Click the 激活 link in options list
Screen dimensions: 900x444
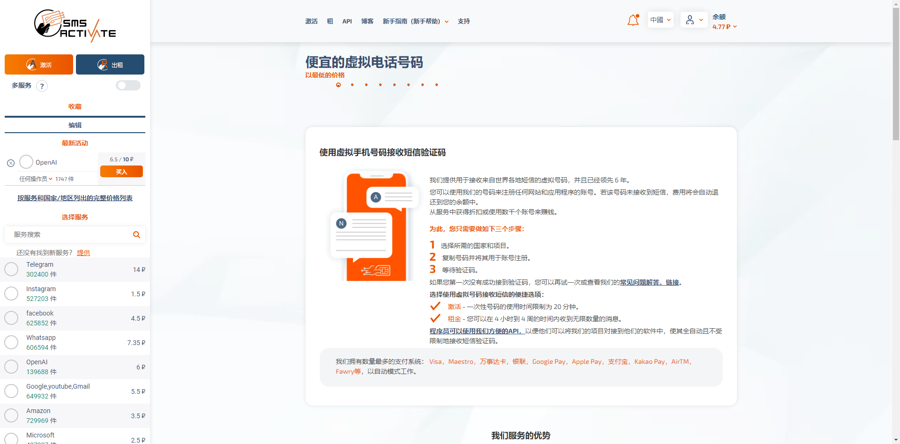(x=454, y=307)
